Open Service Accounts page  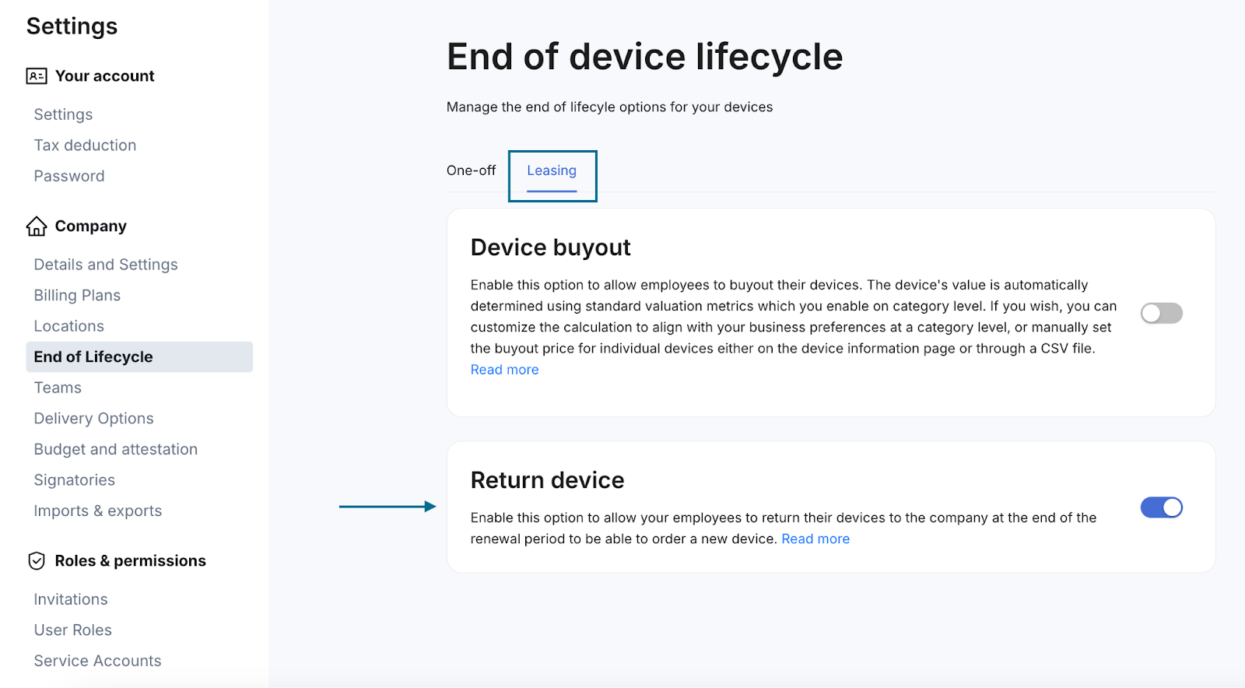pyautogui.click(x=97, y=661)
